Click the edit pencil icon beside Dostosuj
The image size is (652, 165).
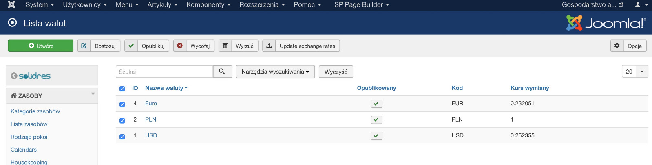tap(84, 46)
